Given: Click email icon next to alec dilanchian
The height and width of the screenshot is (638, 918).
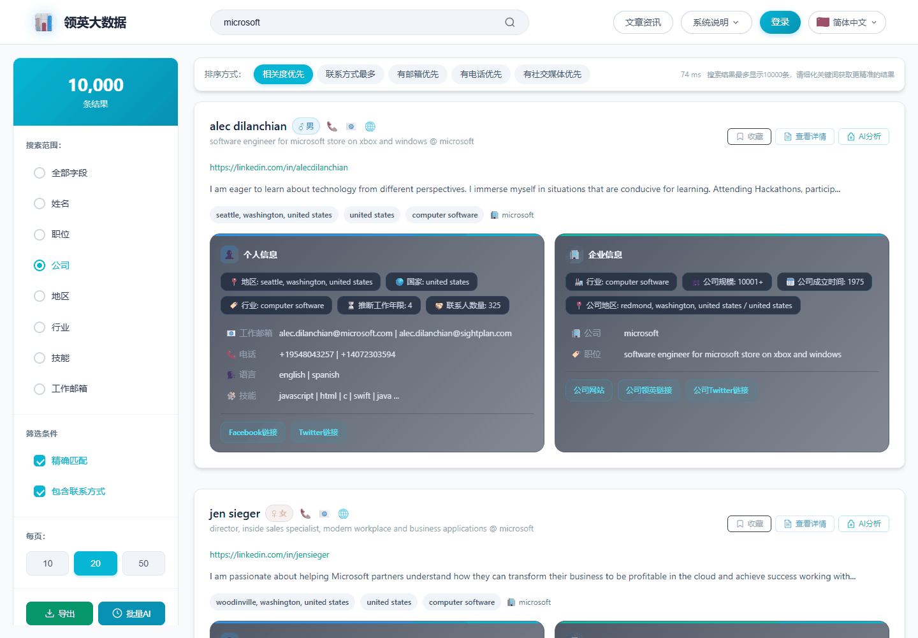Looking at the screenshot, I should [x=351, y=126].
